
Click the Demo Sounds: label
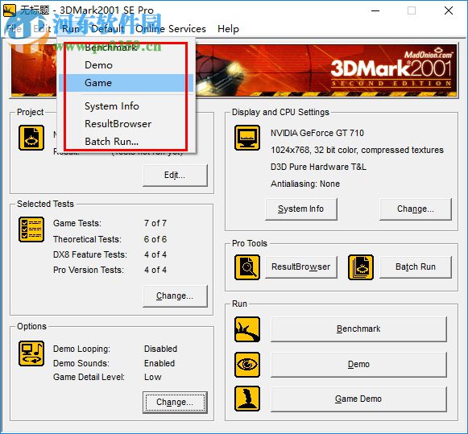pos(81,363)
